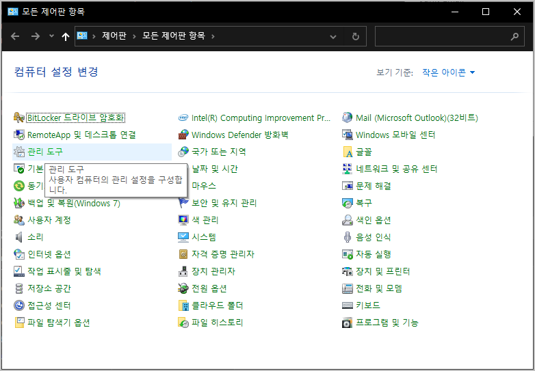Open the 글꼴 fonts icon
This screenshot has width=535, height=371.
point(347,152)
